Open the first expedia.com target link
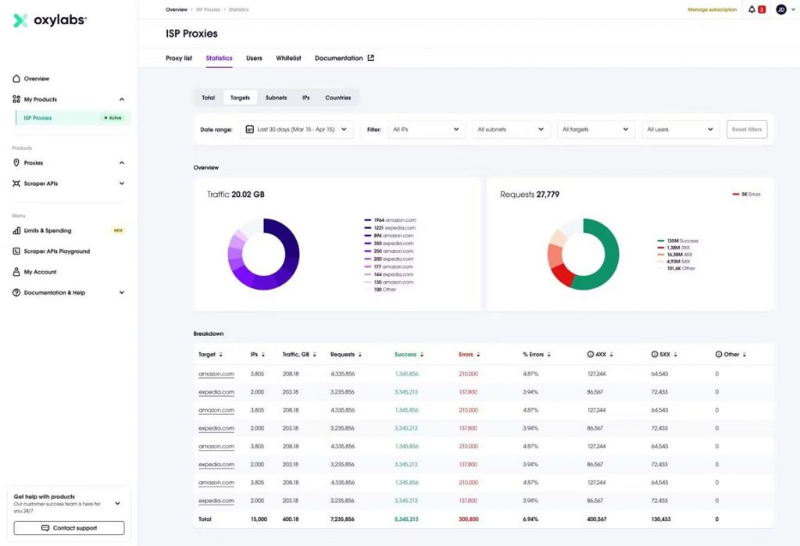The image size is (800, 546). coord(216,392)
